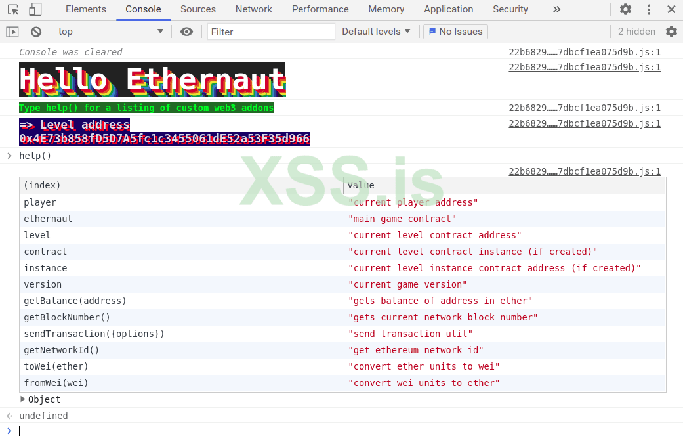
Task: Switch to the Network tab
Action: (254, 9)
